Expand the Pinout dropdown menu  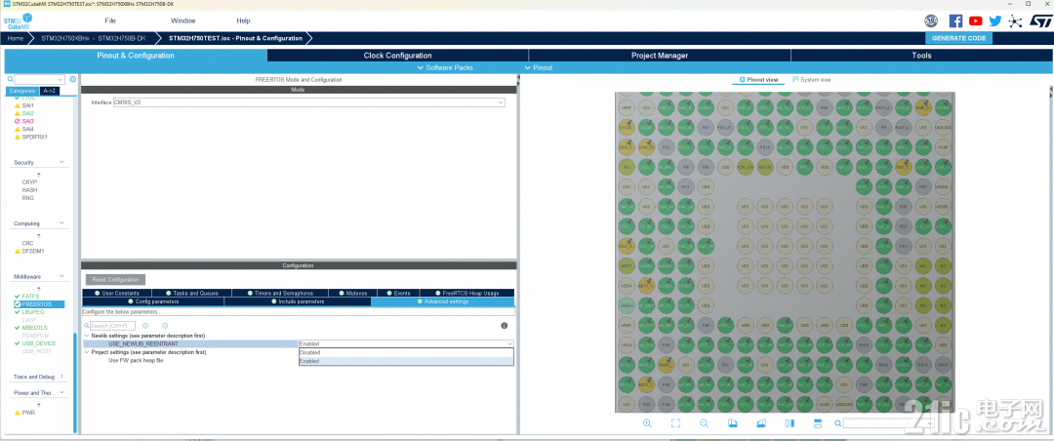point(539,68)
